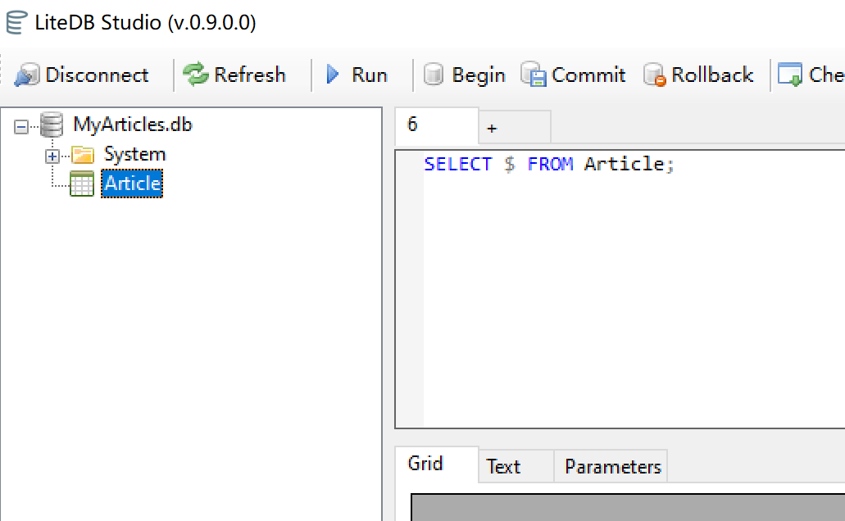Screen dimensions: 845x521
Task: Click the Run button label
Action: click(x=370, y=75)
